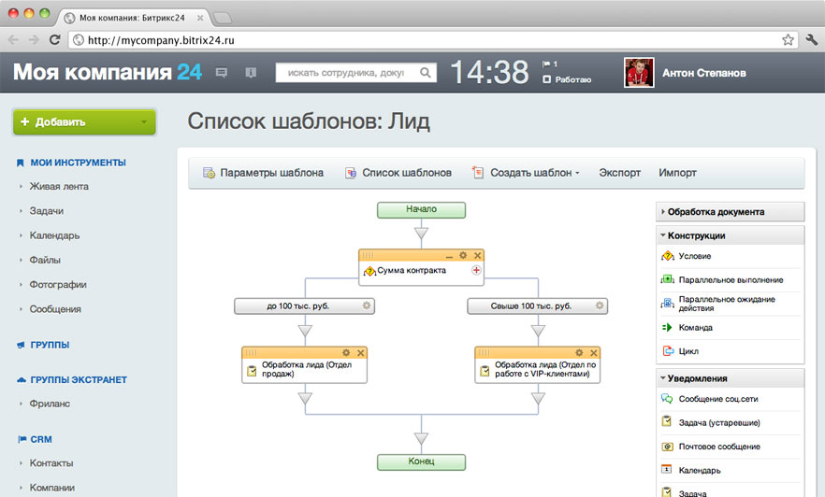
Task: Click the gear icon on Сумма контракта block
Action: click(463, 255)
